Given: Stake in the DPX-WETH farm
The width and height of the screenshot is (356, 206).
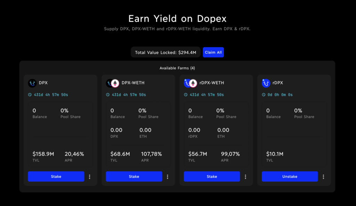Looking at the screenshot, I should 134,177.
